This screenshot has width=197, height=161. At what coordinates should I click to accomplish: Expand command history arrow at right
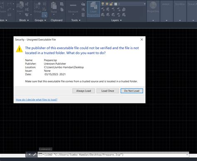[x=187, y=155]
